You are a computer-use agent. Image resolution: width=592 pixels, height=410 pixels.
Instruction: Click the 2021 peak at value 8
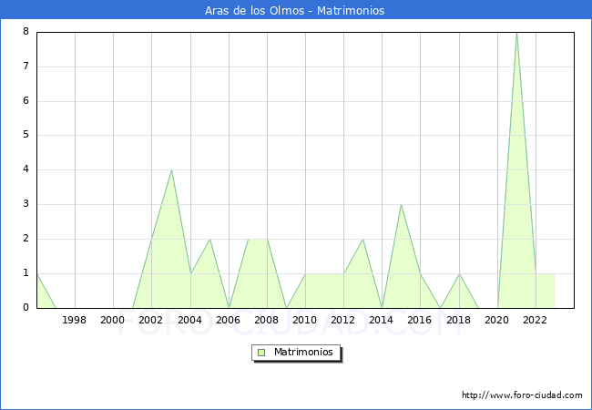pos(516,33)
